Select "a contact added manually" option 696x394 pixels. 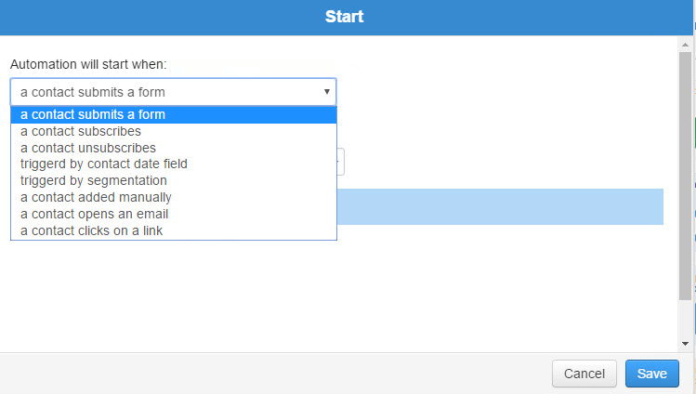(174, 197)
